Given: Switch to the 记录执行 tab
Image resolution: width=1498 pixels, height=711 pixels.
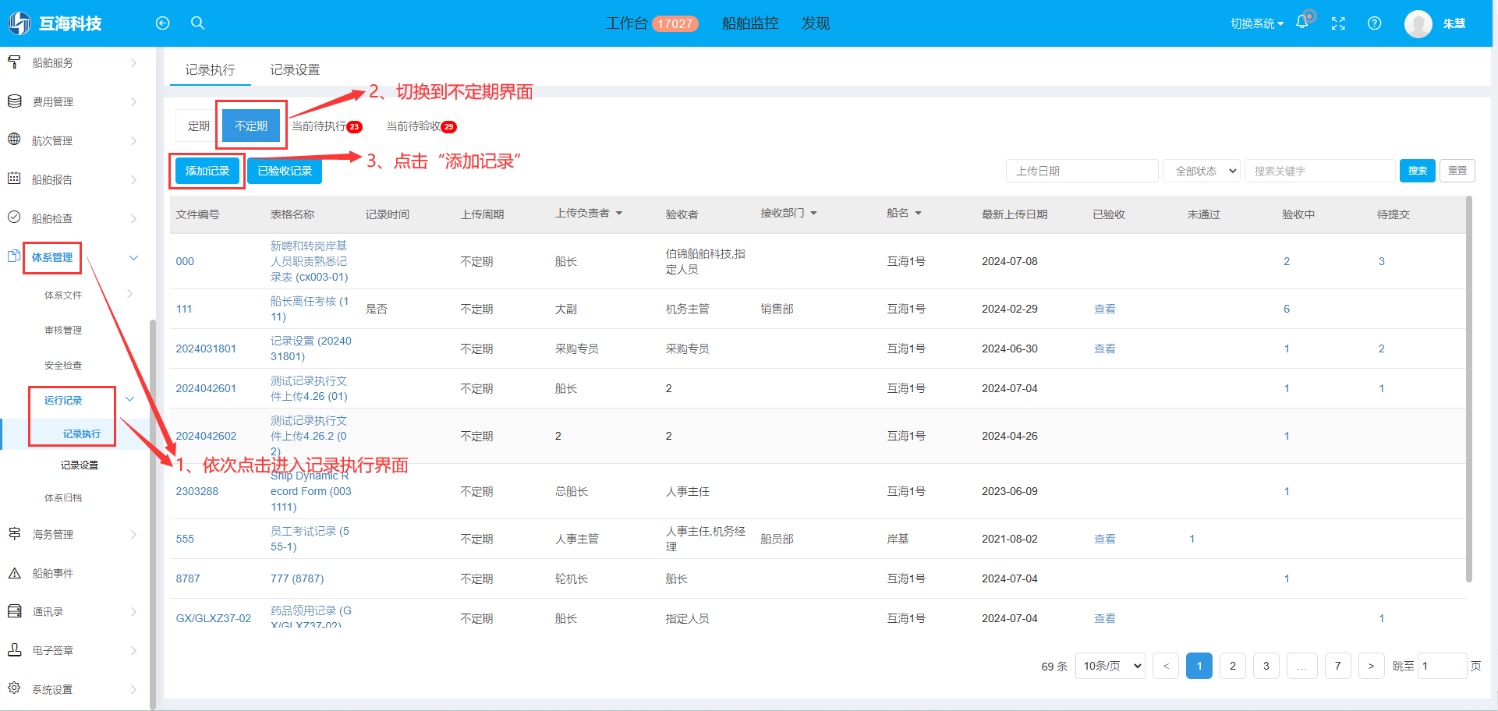Looking at the screenshot, I should [210, 69].
